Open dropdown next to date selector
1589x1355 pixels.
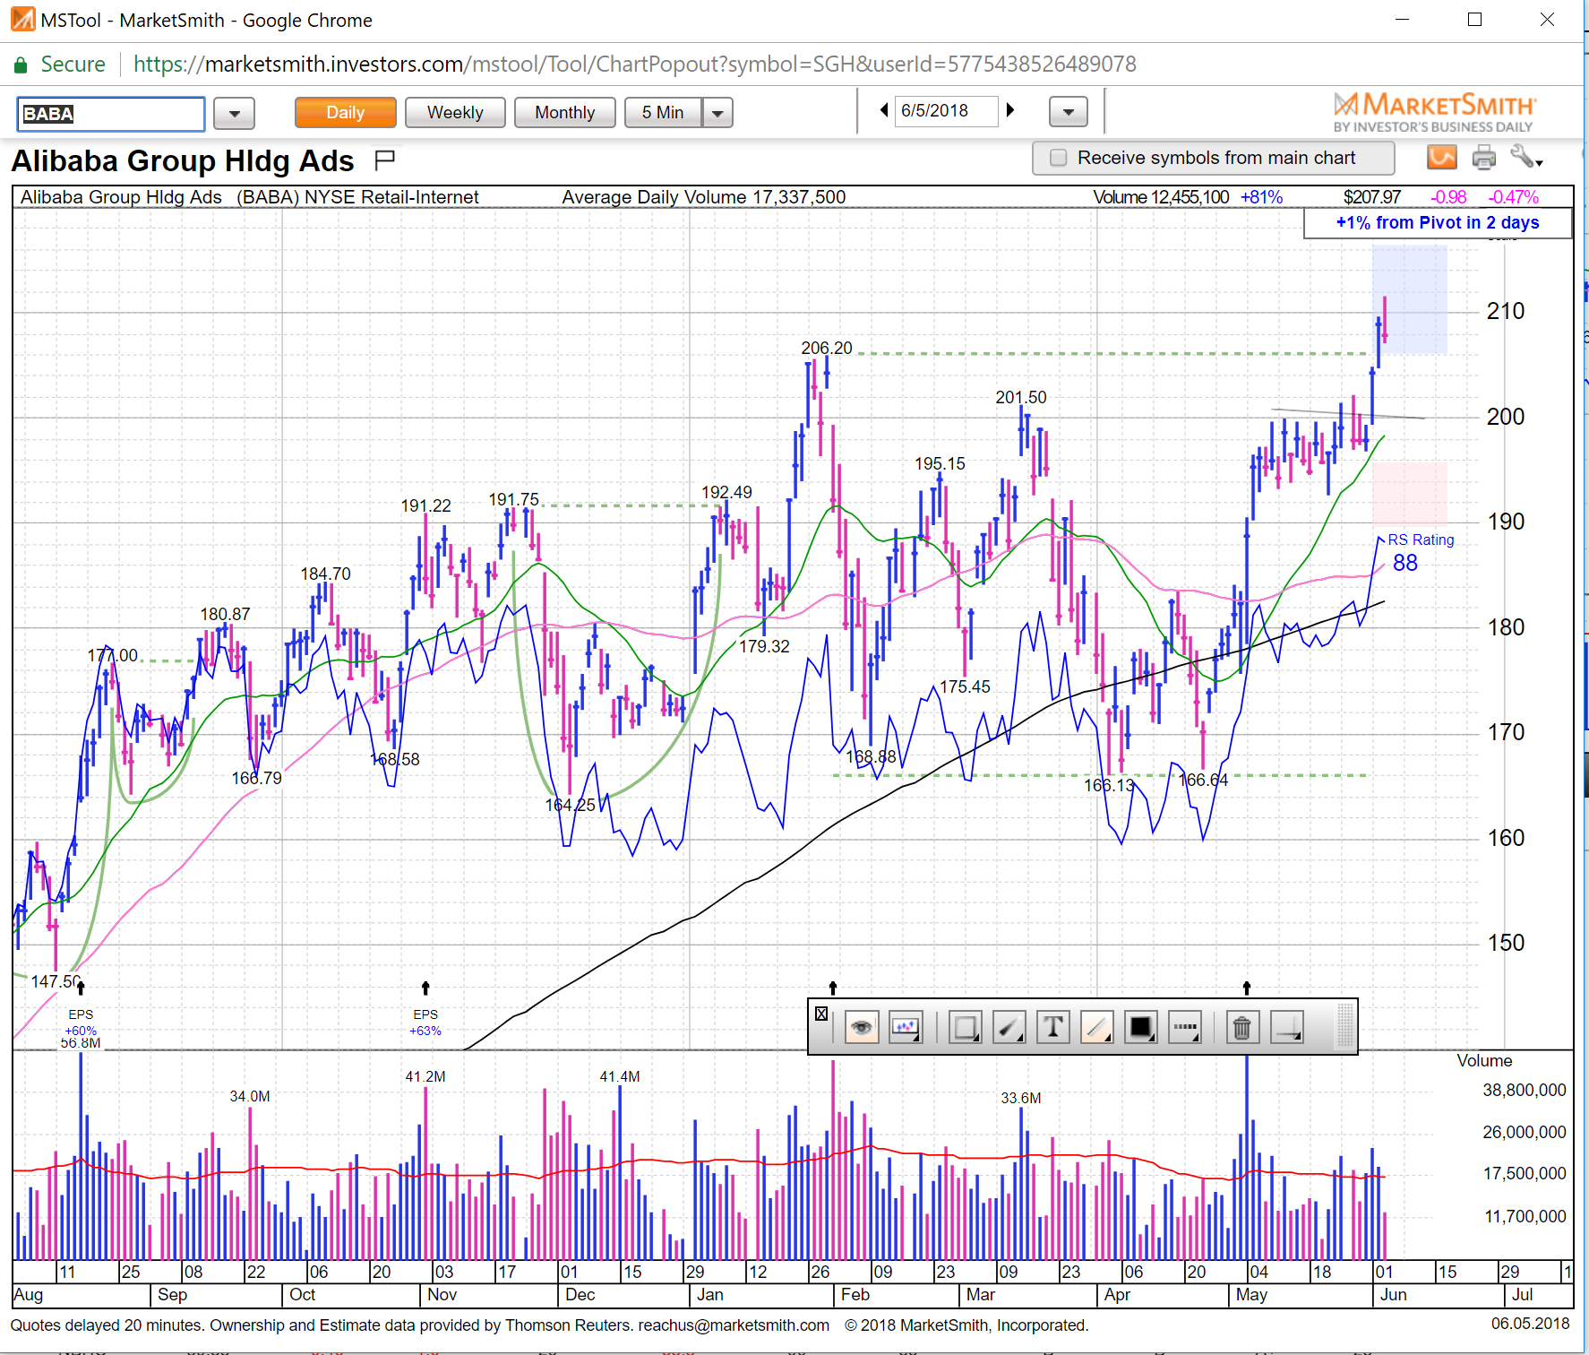pos(1069,112)
